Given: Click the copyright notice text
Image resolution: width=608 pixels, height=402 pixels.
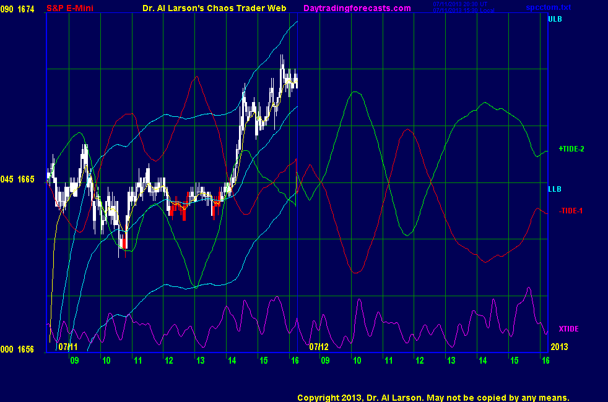Looking at the screenshot, I should tap(433, 398).
